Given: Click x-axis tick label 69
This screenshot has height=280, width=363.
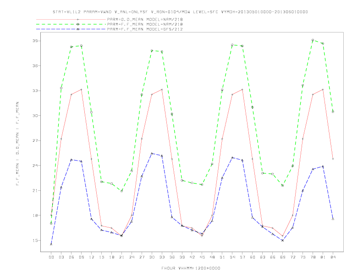Looking at the screenshot, I should (283, 257).
